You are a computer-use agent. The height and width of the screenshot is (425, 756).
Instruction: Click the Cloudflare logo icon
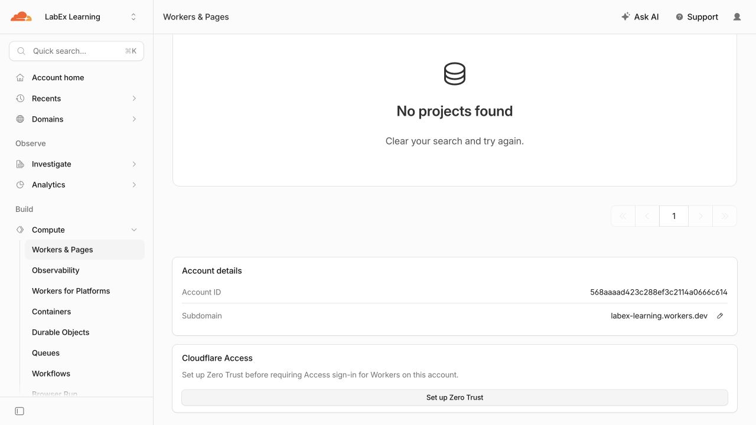point(21,17)
